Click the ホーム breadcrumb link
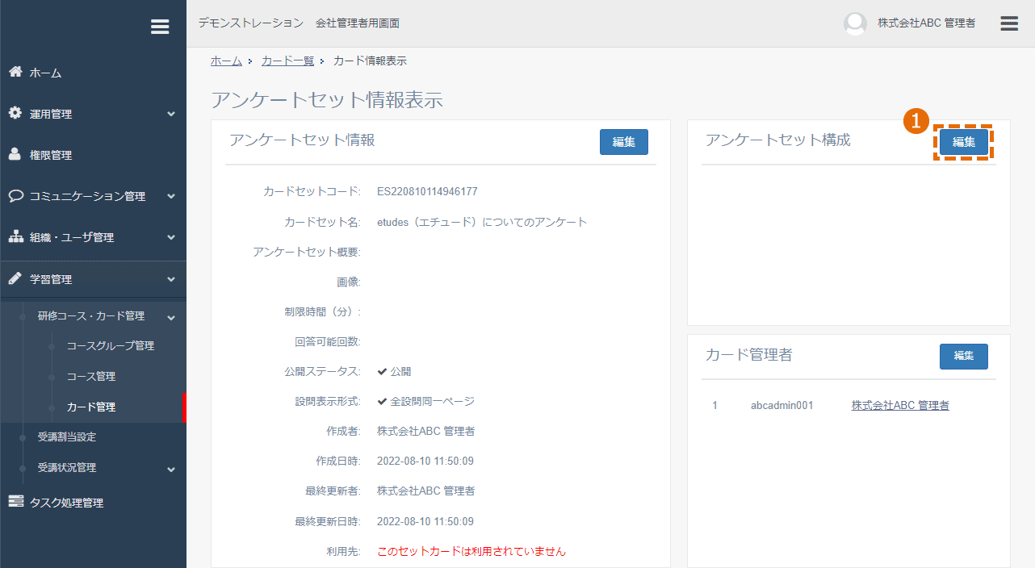 coord(226,61)
